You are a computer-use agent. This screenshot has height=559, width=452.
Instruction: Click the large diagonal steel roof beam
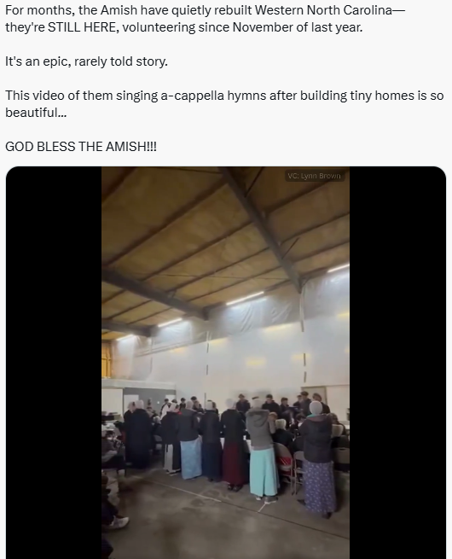(264, 228)
